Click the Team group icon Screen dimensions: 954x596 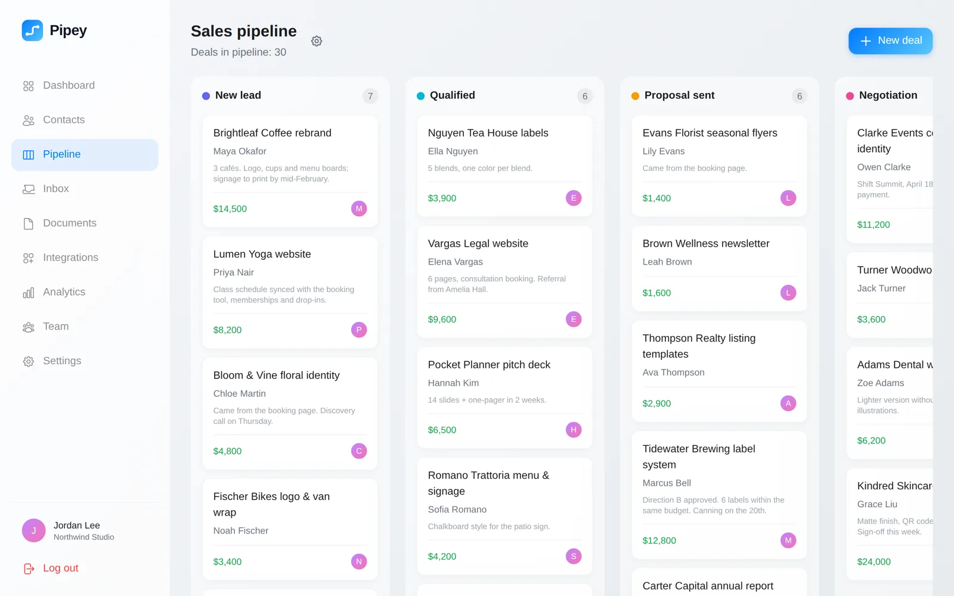point(28,327)
